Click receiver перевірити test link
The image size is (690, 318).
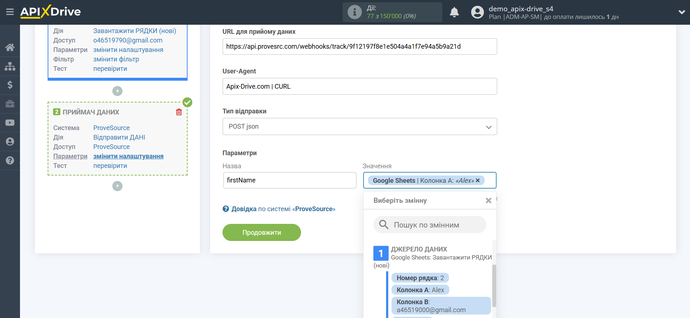pyautogui.click(x=110, y=166)
